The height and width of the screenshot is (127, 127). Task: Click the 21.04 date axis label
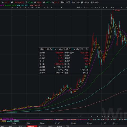point(14,123)
